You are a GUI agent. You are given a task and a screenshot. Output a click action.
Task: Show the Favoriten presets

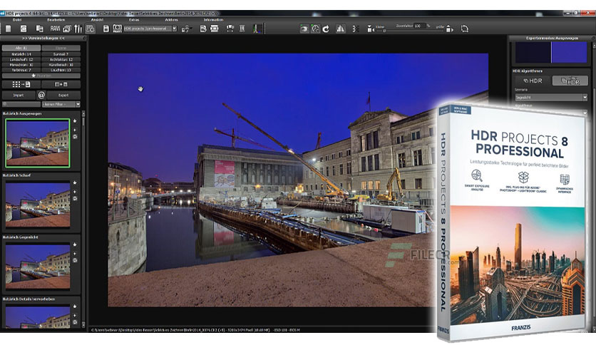tap(41, 76)
